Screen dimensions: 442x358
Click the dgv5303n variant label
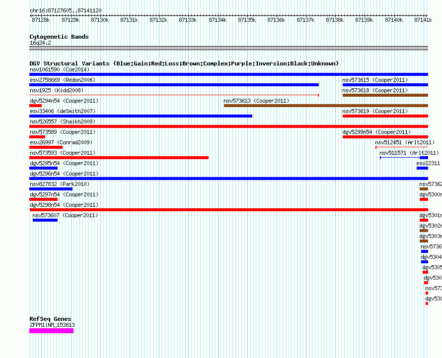(x=431, y=236)
